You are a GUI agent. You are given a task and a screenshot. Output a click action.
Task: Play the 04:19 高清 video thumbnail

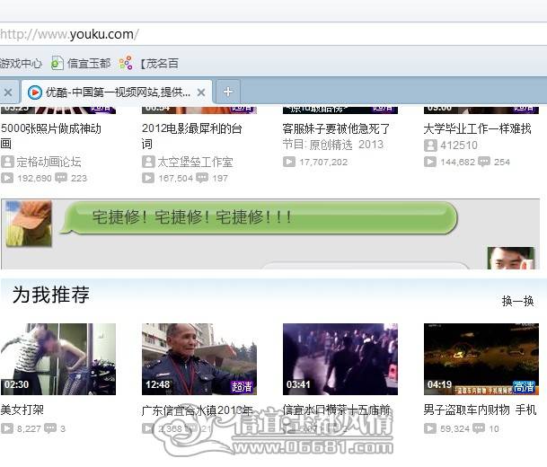(481, 359)
